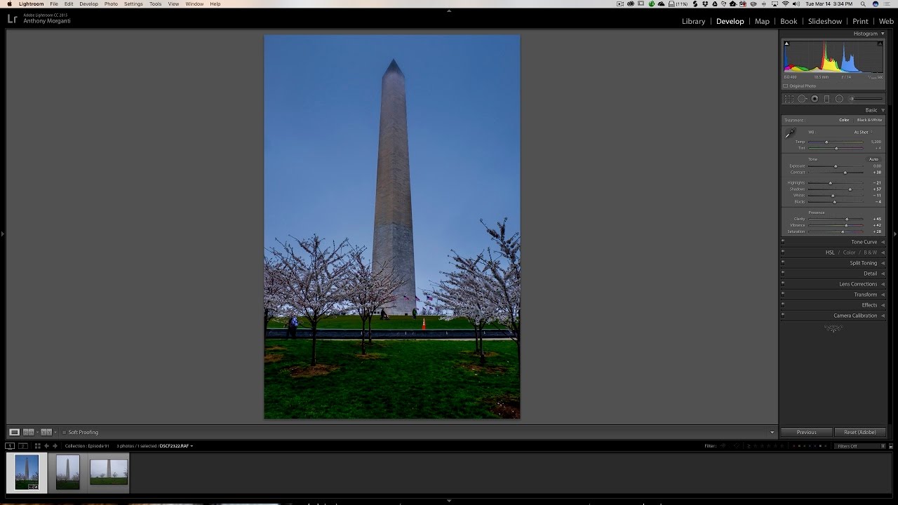Toggle the highlight clipping indicator in histogram
898x505 pixels.
click(880, 43)
